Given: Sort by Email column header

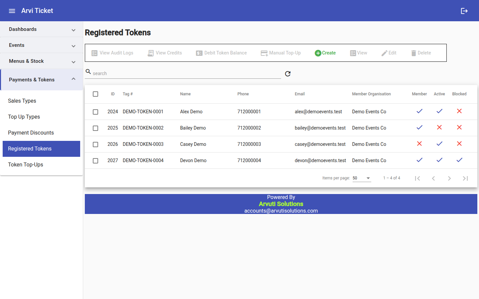Looking at the screenshot, I should pyautogui.click(x=300, y=94).
